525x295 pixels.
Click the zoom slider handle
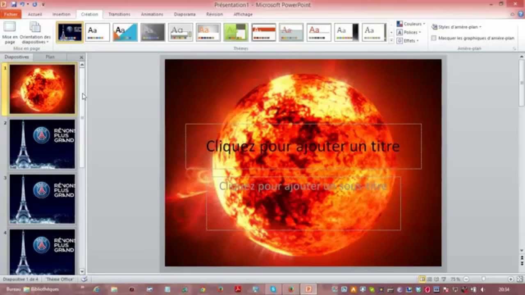[484, 279]
